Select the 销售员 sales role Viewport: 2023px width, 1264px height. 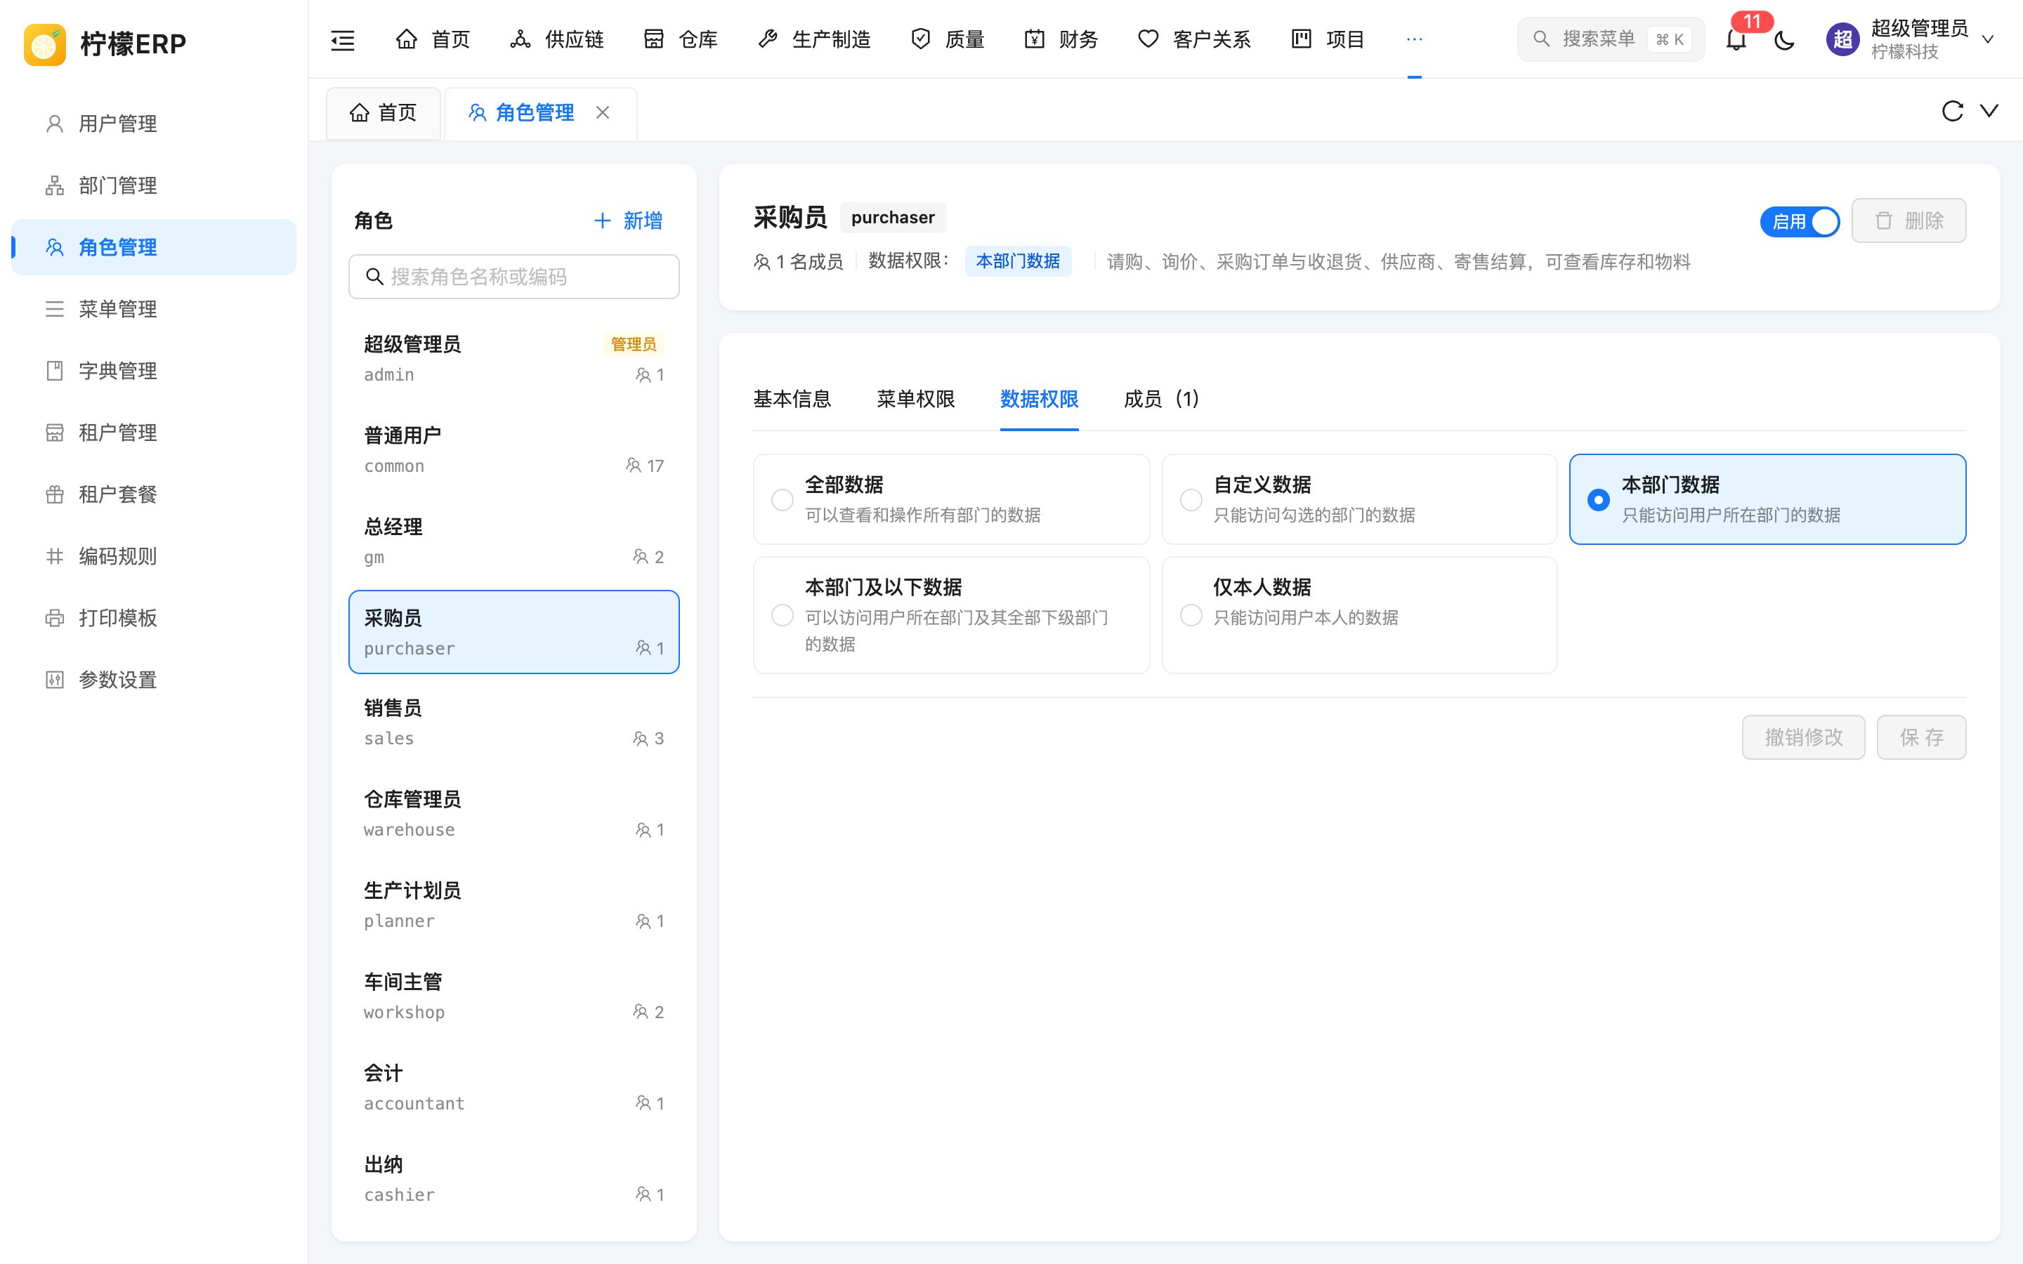click(x=514, y=723)
